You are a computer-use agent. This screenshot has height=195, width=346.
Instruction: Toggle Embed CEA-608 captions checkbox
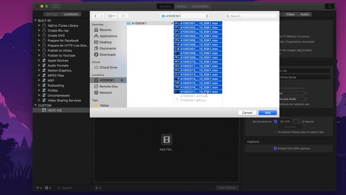(x=275, y=148)
